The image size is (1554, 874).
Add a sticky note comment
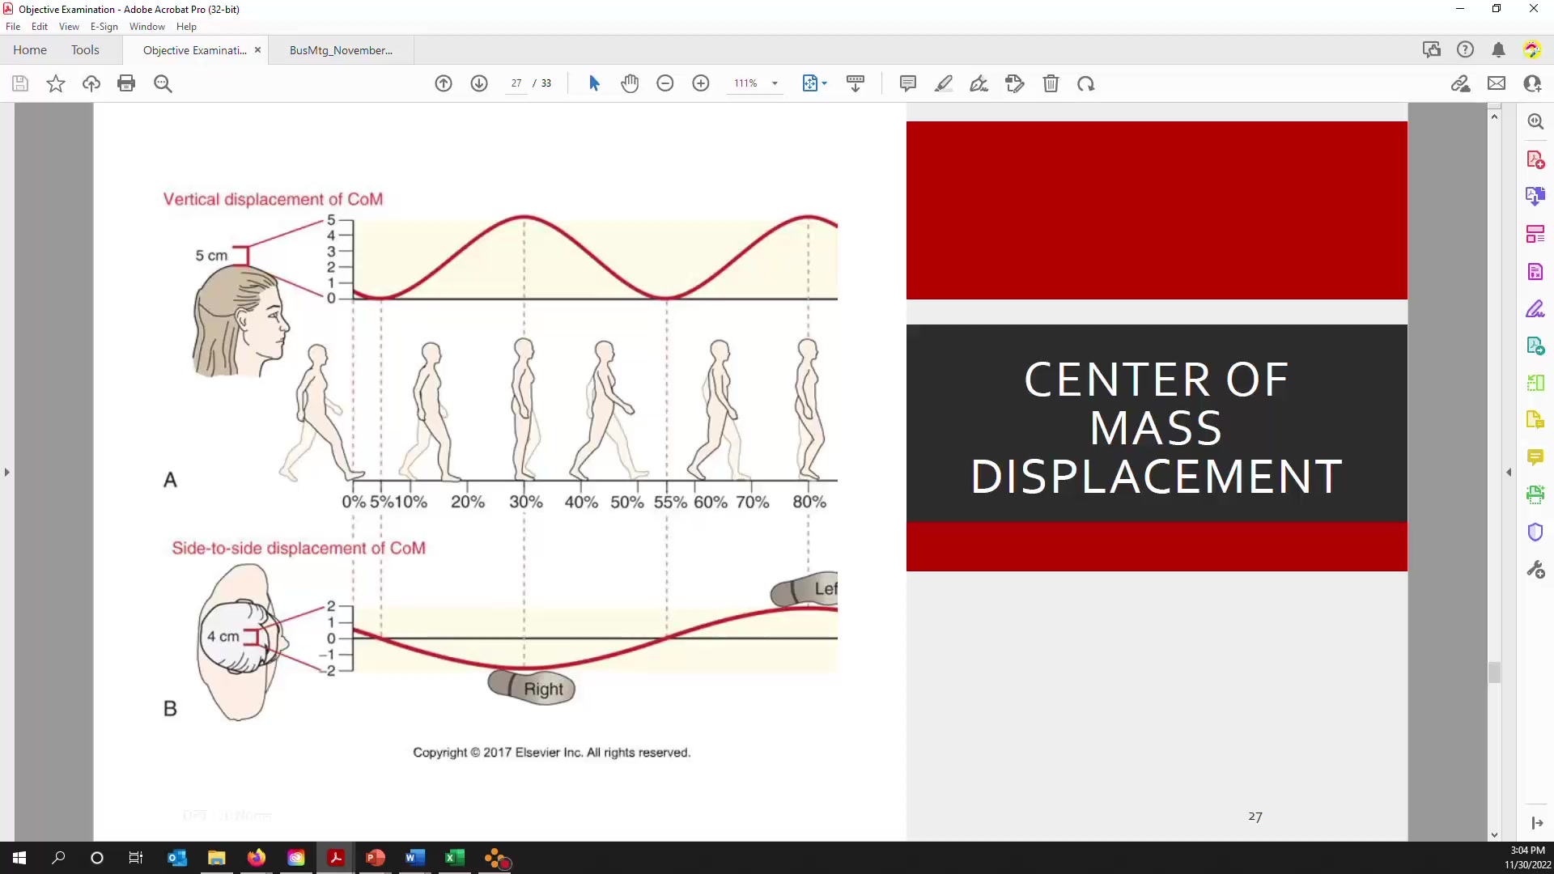[x=908, y=83]
